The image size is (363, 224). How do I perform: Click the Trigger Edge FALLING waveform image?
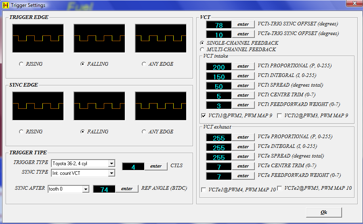(99, 38)
